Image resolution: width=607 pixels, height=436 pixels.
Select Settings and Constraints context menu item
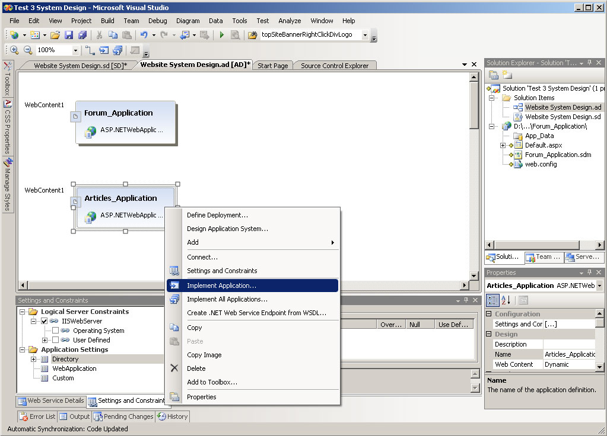[252, 271]
